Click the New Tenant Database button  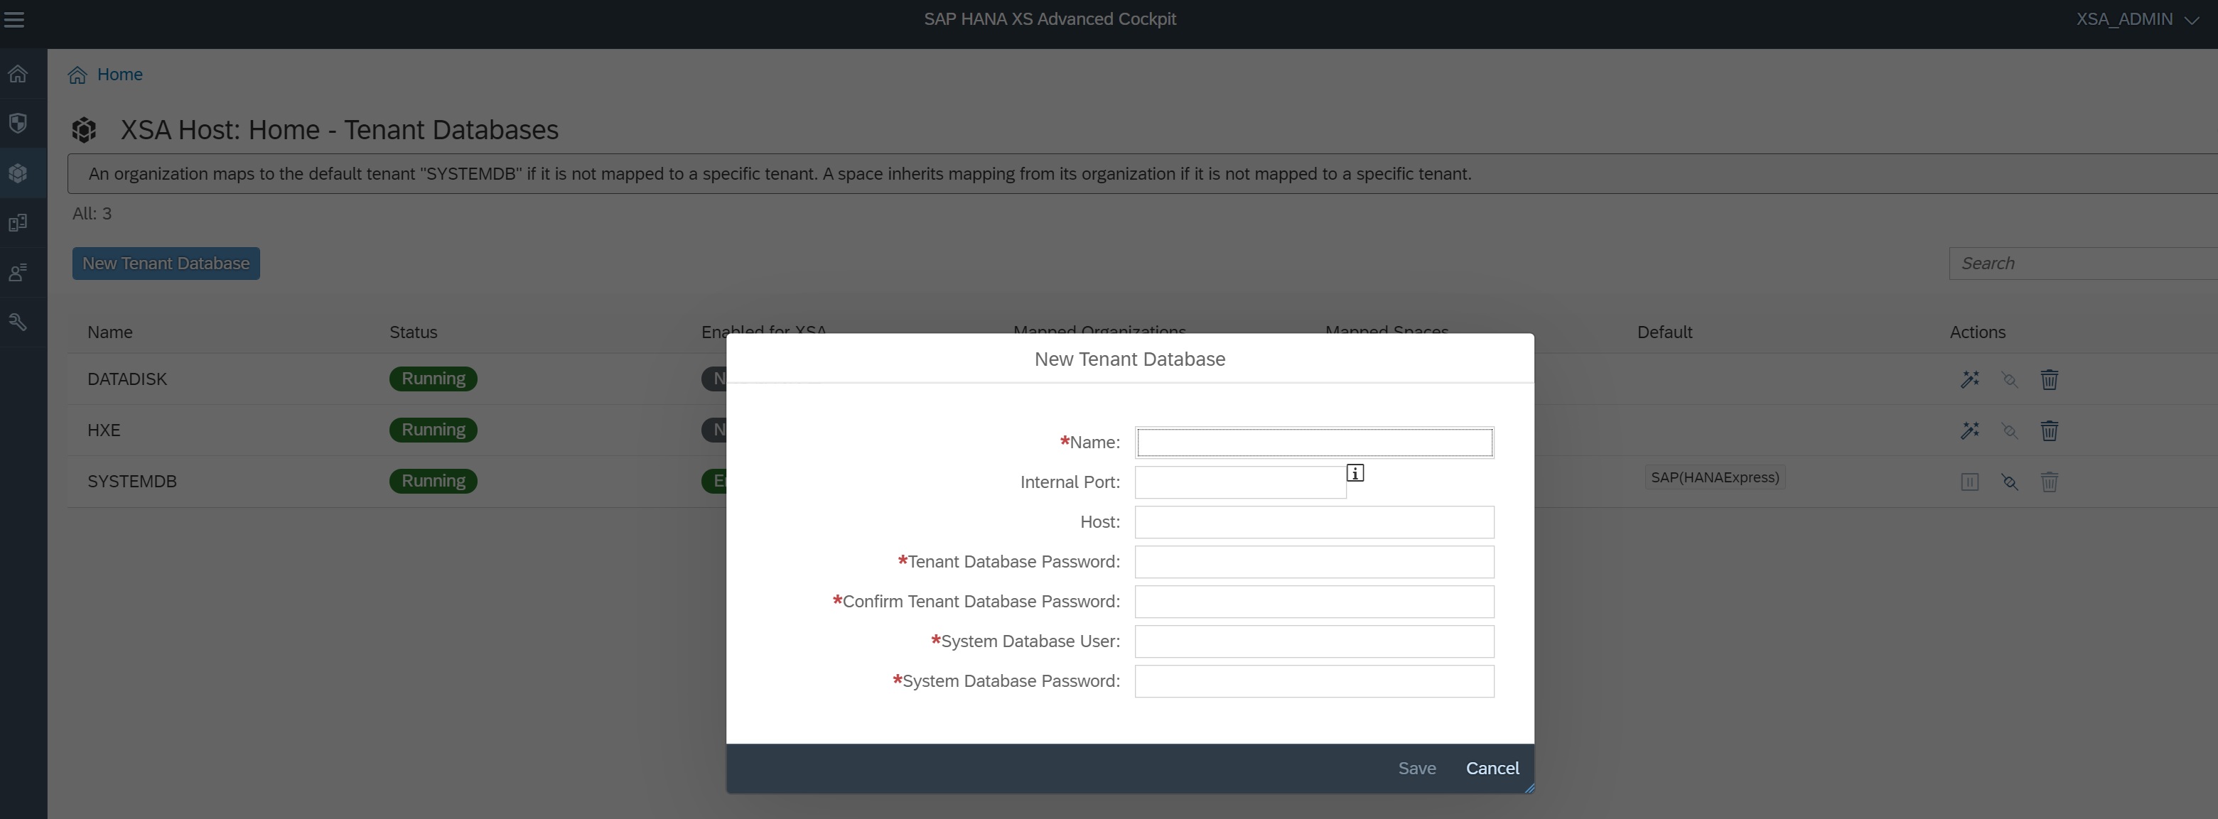tap(166, 264)
